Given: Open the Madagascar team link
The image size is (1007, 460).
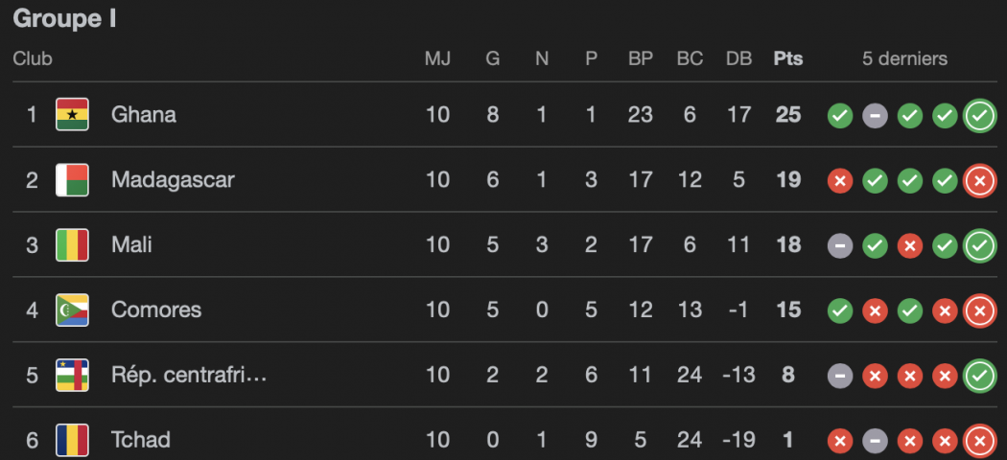Looking at the screenshot, I should click(173, 180).
